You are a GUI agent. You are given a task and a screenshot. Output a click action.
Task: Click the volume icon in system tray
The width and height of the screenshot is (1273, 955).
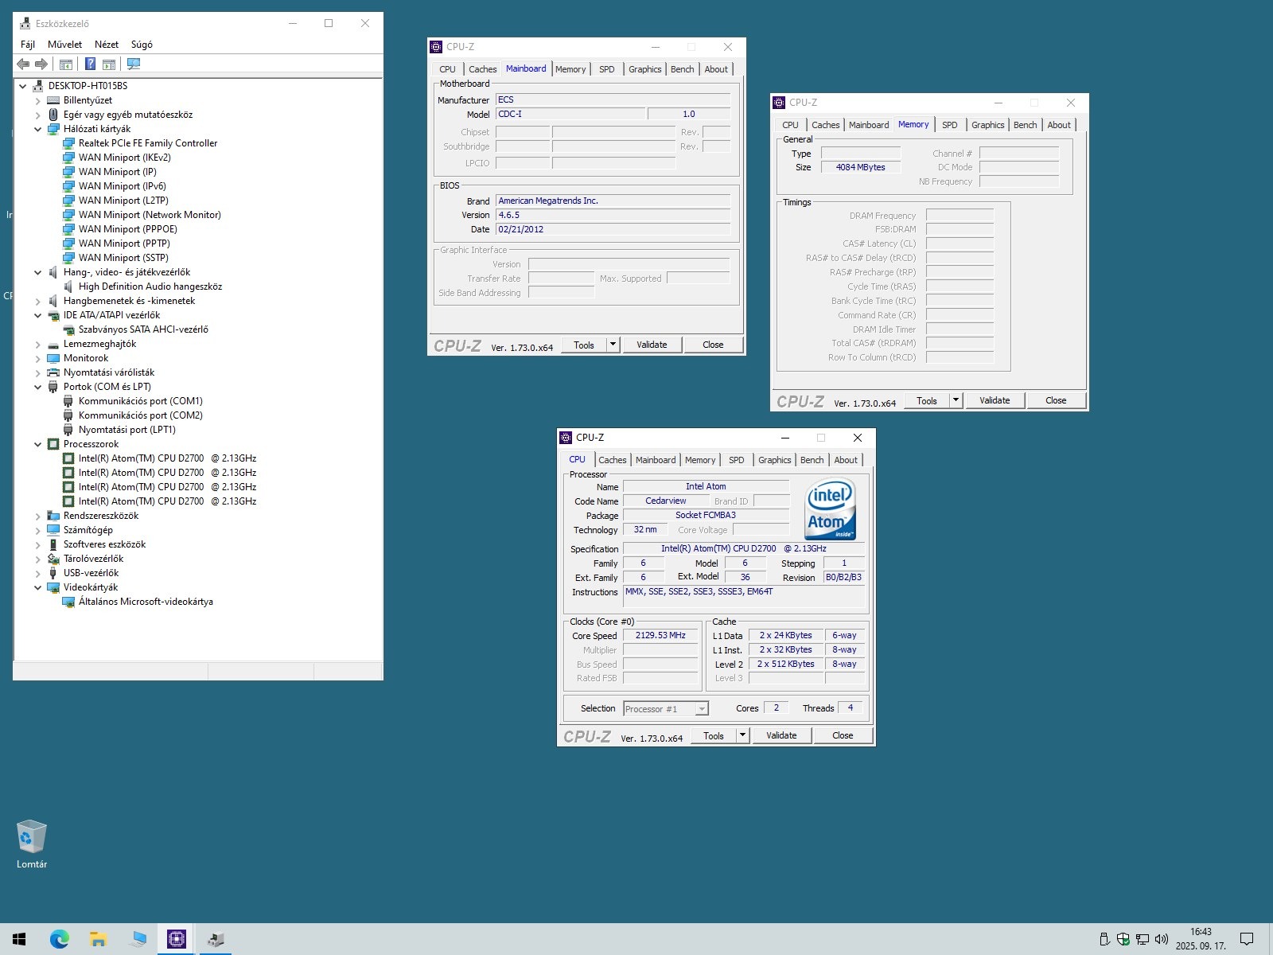[x=1161, y=939]
